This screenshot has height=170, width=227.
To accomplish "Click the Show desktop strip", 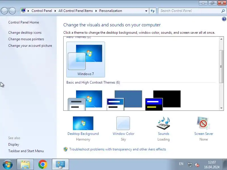I will click(225, 165).
